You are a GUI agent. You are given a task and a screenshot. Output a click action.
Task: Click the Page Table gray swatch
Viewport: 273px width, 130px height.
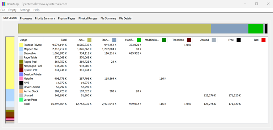(21, 57)
